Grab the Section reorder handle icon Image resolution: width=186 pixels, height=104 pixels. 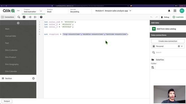pyautogui.click(x=3, y=78)
